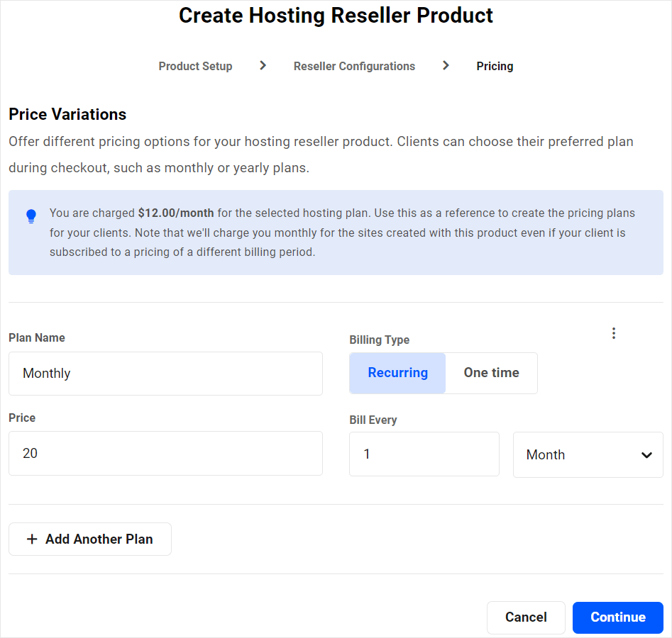Image resolution: width=672 pixels, height=638 pixels.
Task: Click the chevron after Reseller Configurations
Action: pyautogui.click(x=446, y=65)
